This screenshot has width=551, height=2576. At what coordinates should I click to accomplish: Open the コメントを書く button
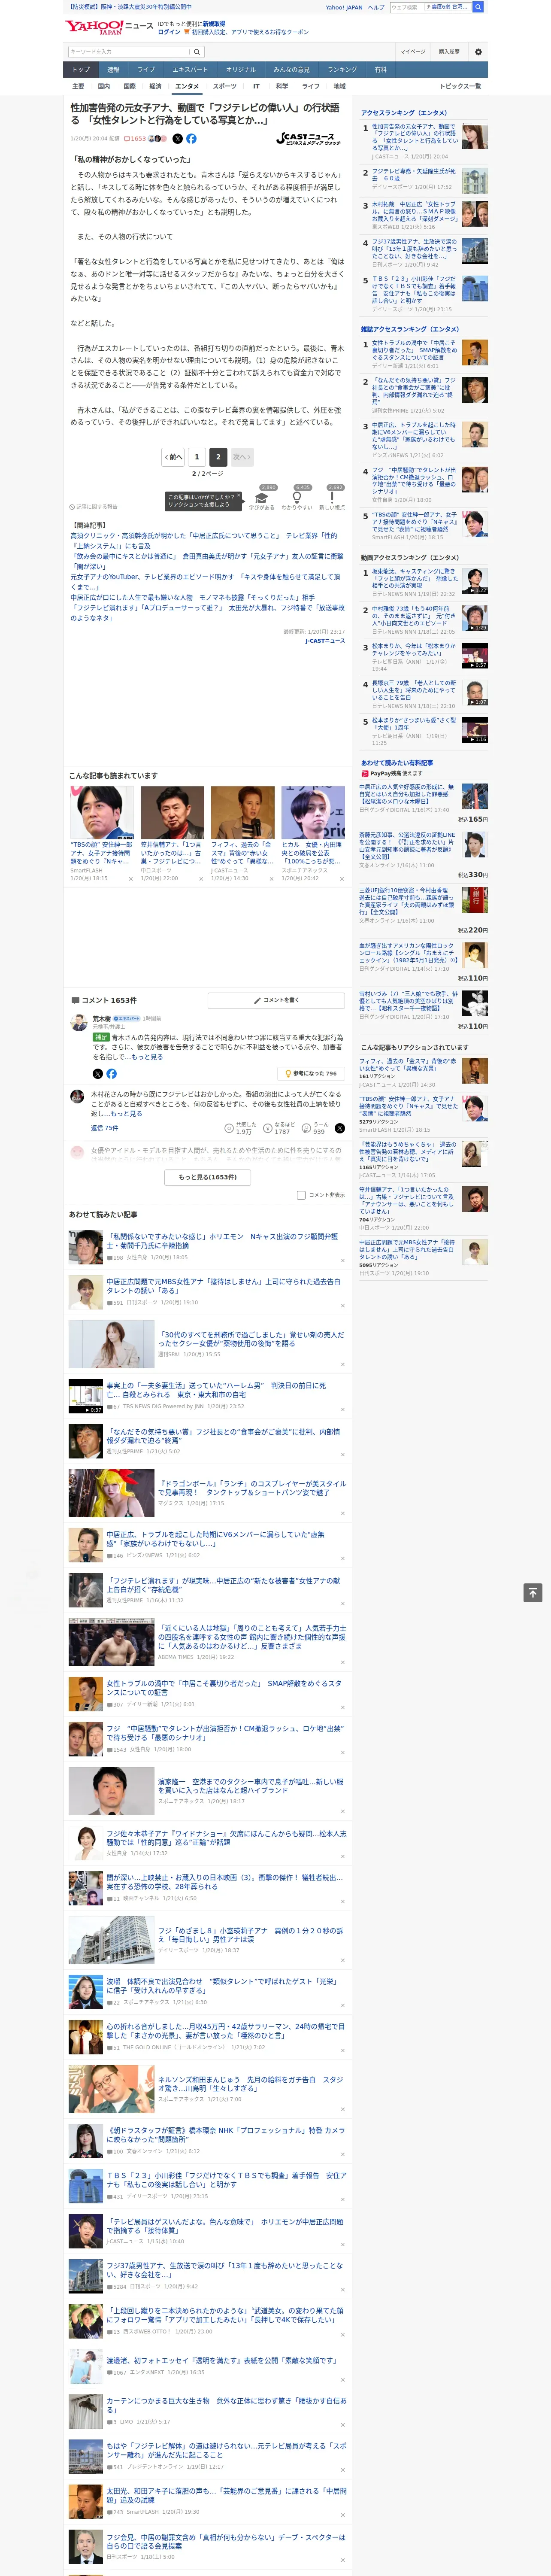(x=276, y=1000)
